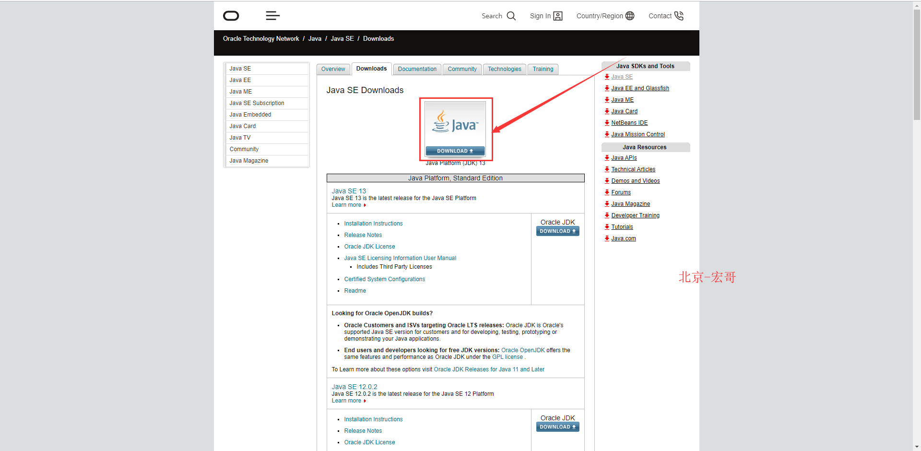The width and height of the screenshot is (921, 451).
Task: Open Oracle JDK License for Java SE 12.0.2
Action: point(369,442)
